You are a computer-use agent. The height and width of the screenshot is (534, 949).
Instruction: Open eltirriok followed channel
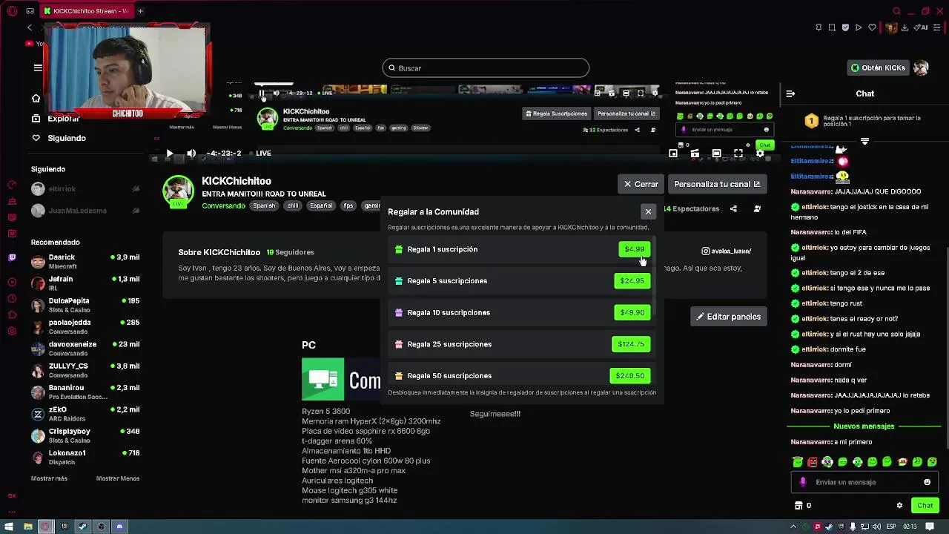click(85, 189)
